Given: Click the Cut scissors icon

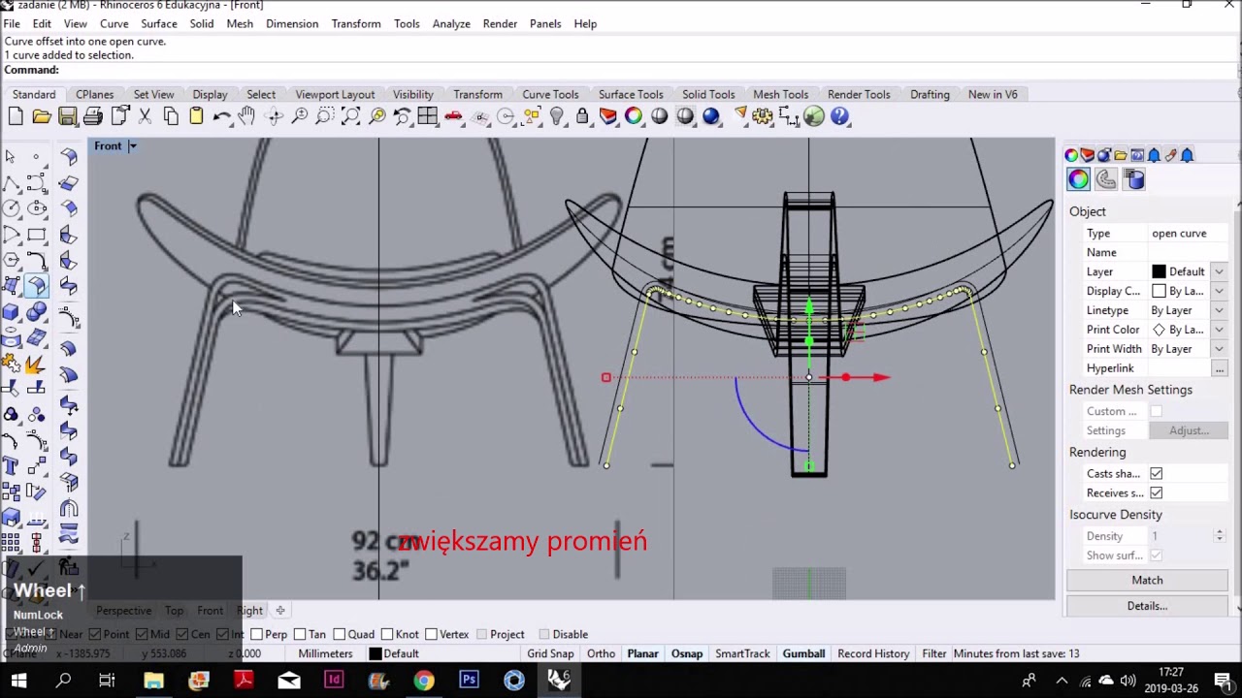Looking at the screenshot, I should tap(145, 116).
